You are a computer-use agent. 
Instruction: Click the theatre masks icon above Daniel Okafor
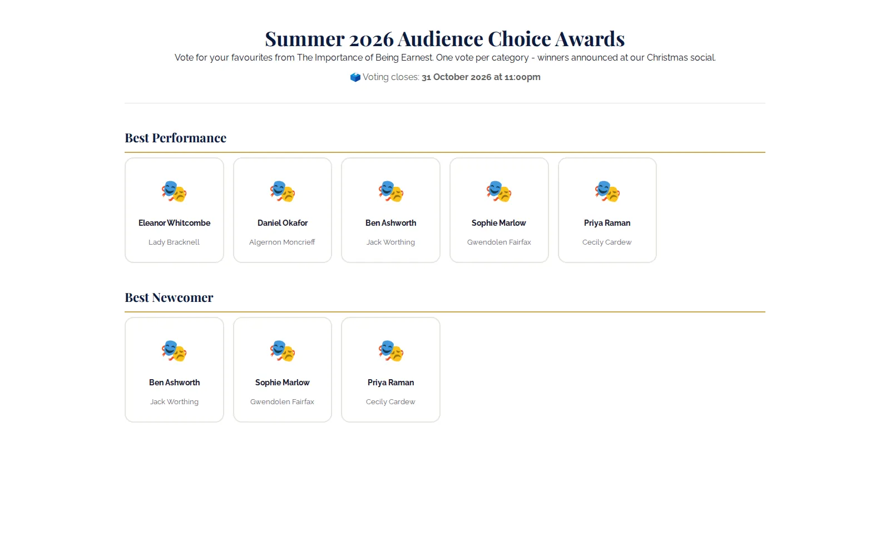(x=283, y=191)
